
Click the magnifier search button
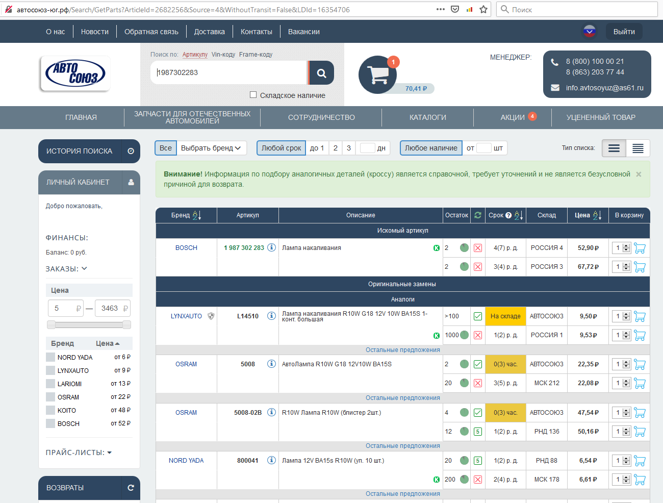[321, 73]
